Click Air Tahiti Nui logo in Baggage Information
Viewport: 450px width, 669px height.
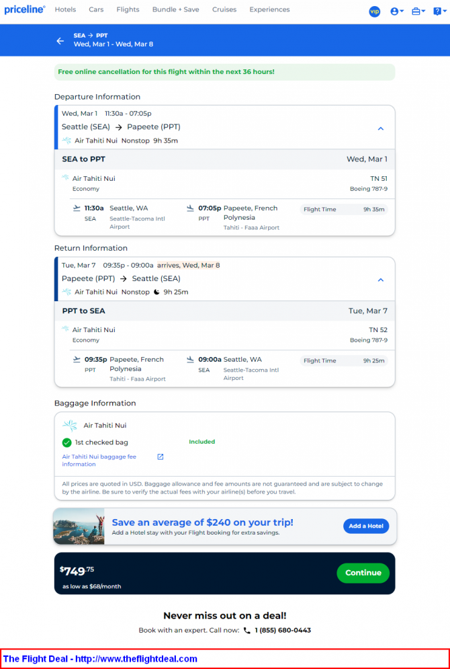coord(70,426)
